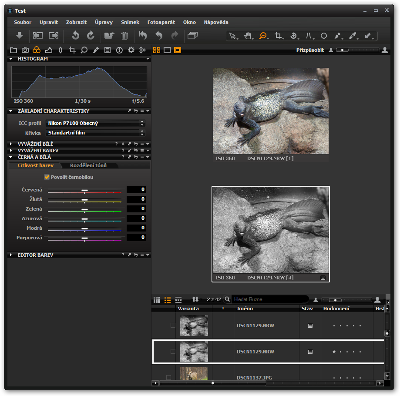
Task: Open Nápověda help menu
Action: pos(216,22)
